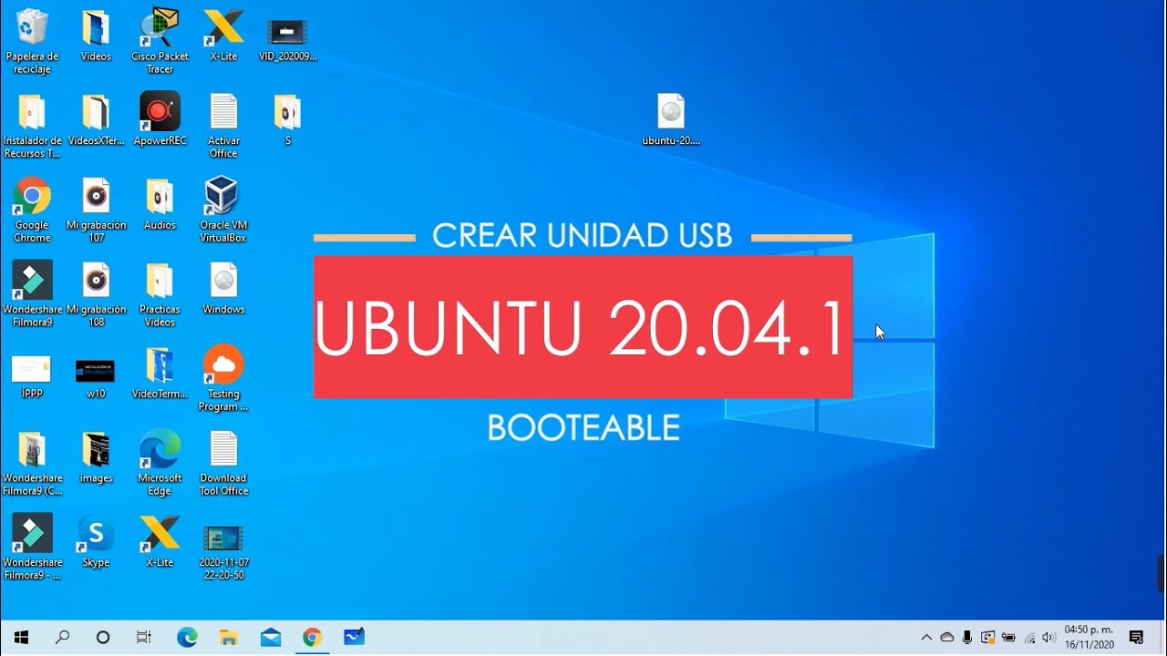Select the ubuntu-20.... ISO file
The image size is (1167, 656).
[x=671, y=120]
